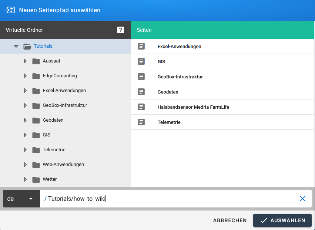Select Halsbandsensor Medria FarmLife page
The width and height of the screenshot is (315, 230).
tap(193, 107)
